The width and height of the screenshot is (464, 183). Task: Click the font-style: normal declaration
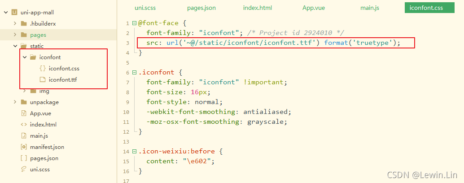coord(184,102)
